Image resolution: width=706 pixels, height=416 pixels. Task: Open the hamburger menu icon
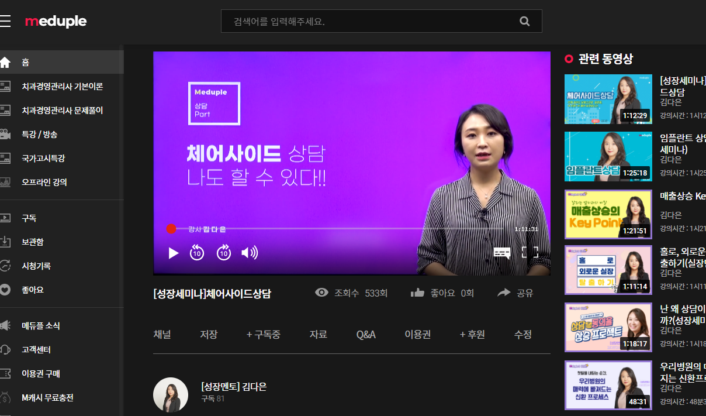[x=5, y=22]
